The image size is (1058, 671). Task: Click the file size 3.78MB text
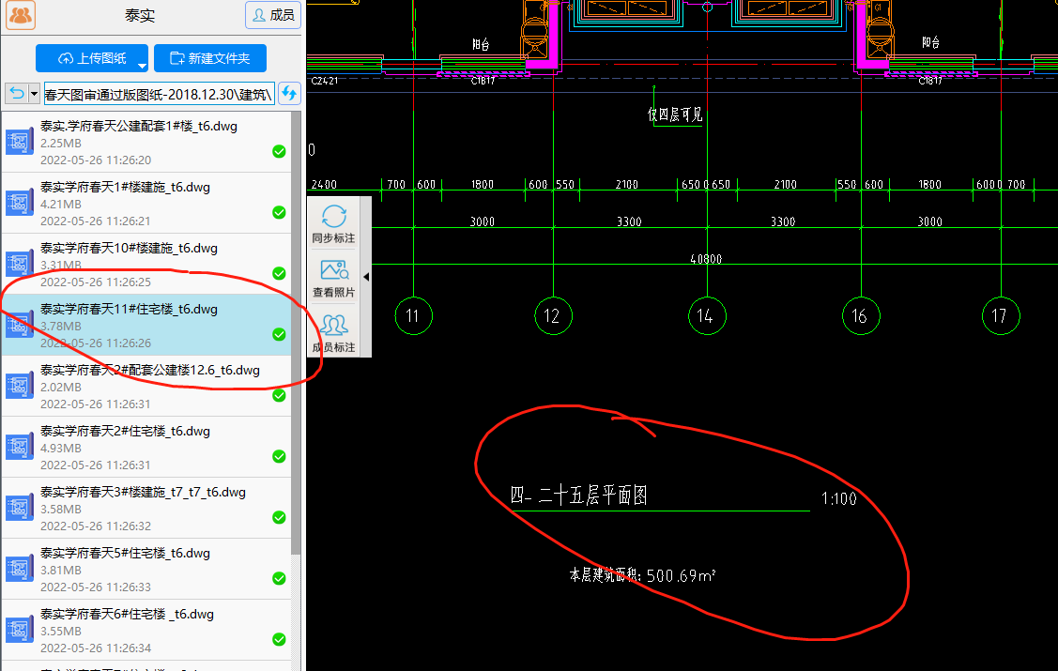tap(61, 327)
